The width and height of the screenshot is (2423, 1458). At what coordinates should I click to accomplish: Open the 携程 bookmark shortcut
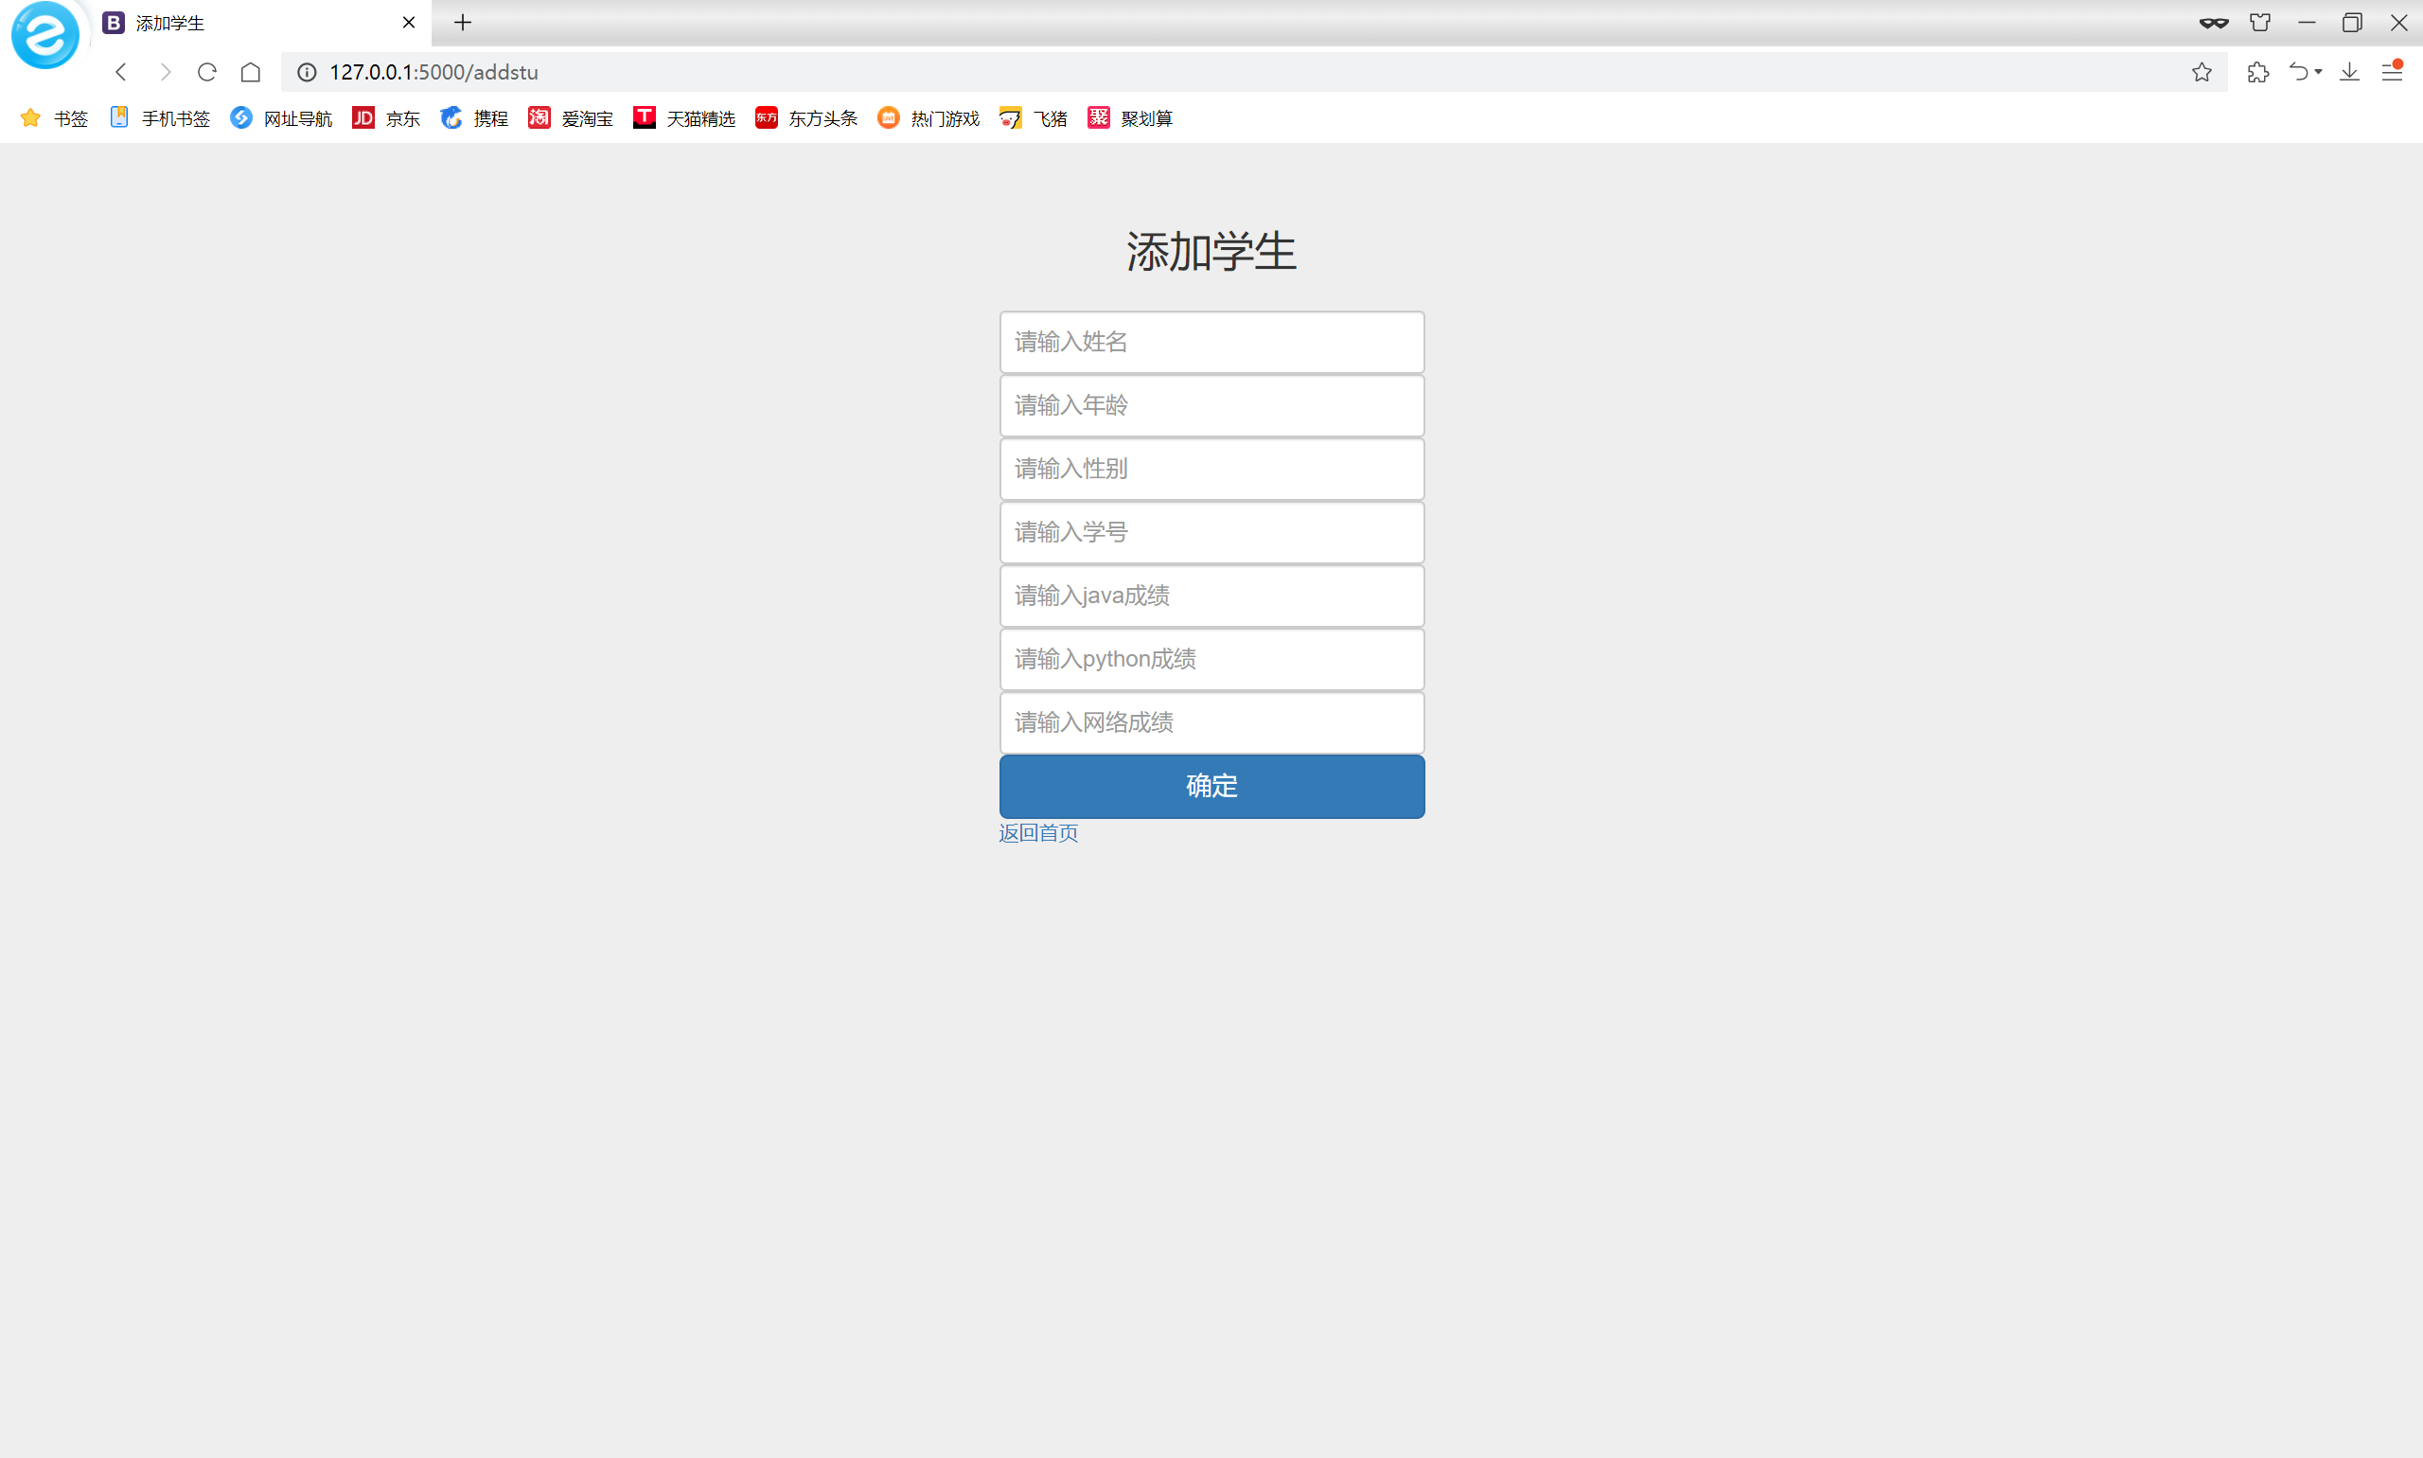[474, 118]
